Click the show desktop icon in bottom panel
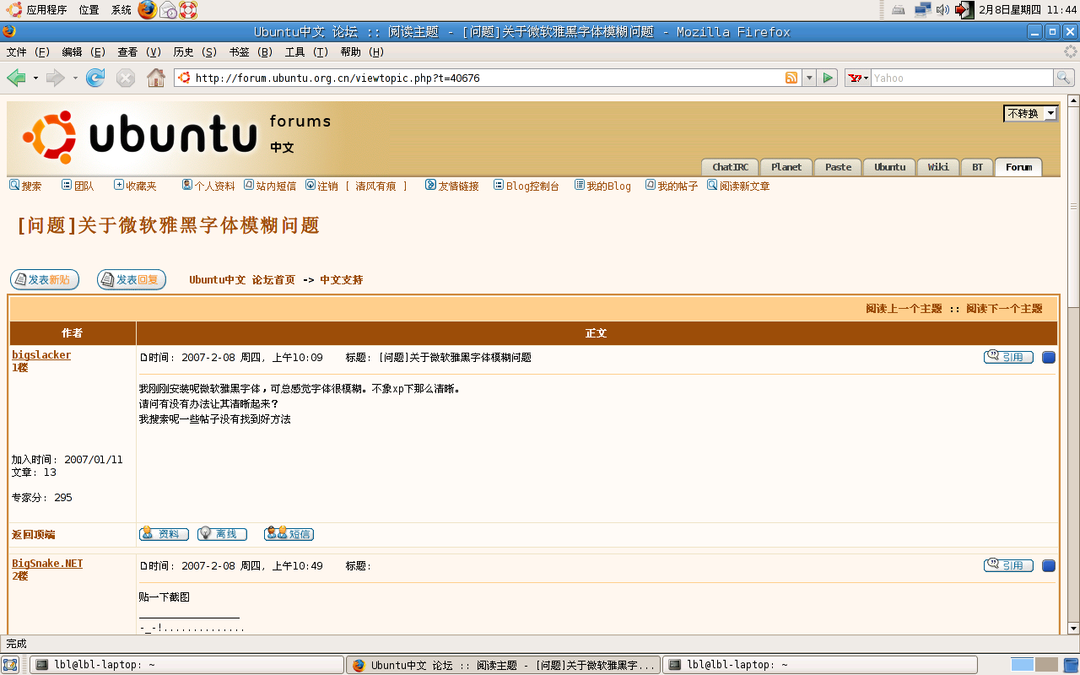 click(10, 665)
